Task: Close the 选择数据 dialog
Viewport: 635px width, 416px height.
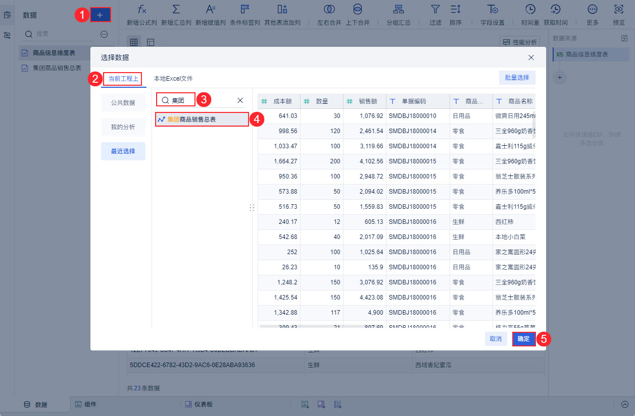Action: point(531,58)
